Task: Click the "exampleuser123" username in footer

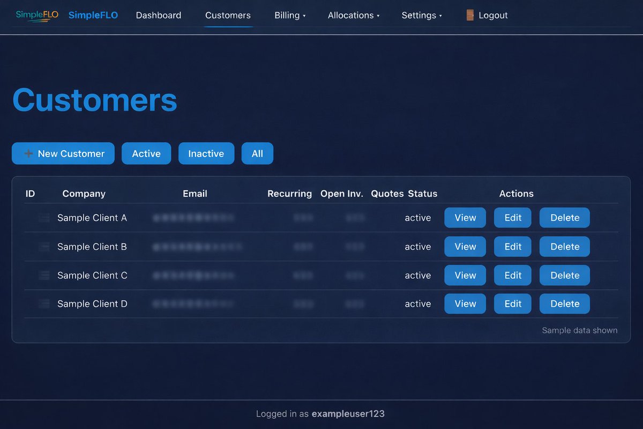Action: pos(348,414)
